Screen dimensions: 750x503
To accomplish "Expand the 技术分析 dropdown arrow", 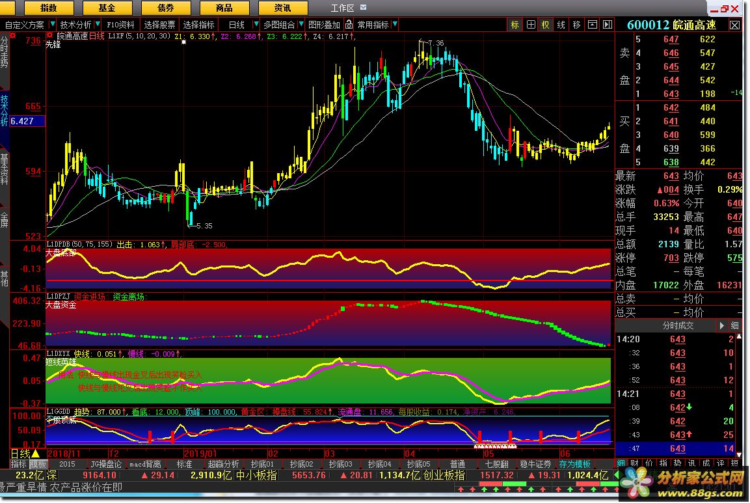I will [x=98, y=24].
